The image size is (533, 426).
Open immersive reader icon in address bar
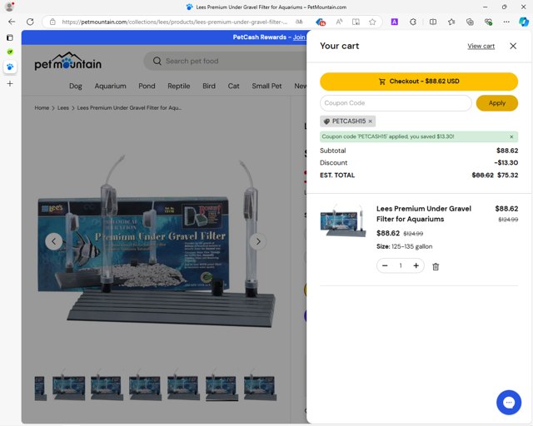[x=356, y=22]
